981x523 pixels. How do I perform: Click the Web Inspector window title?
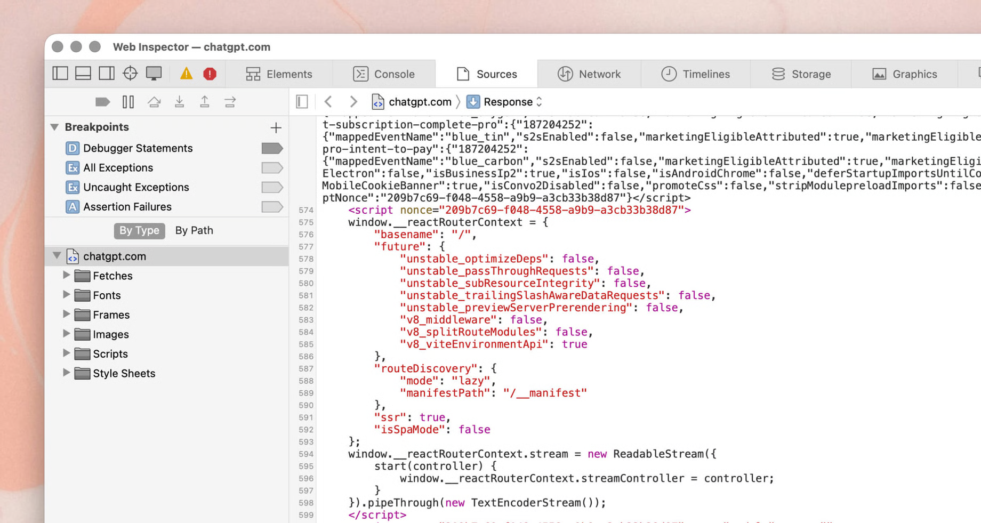coord(191,47)
